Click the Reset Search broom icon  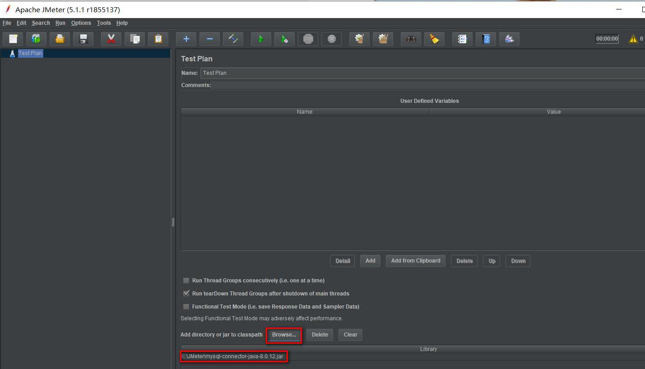(434, 39)
